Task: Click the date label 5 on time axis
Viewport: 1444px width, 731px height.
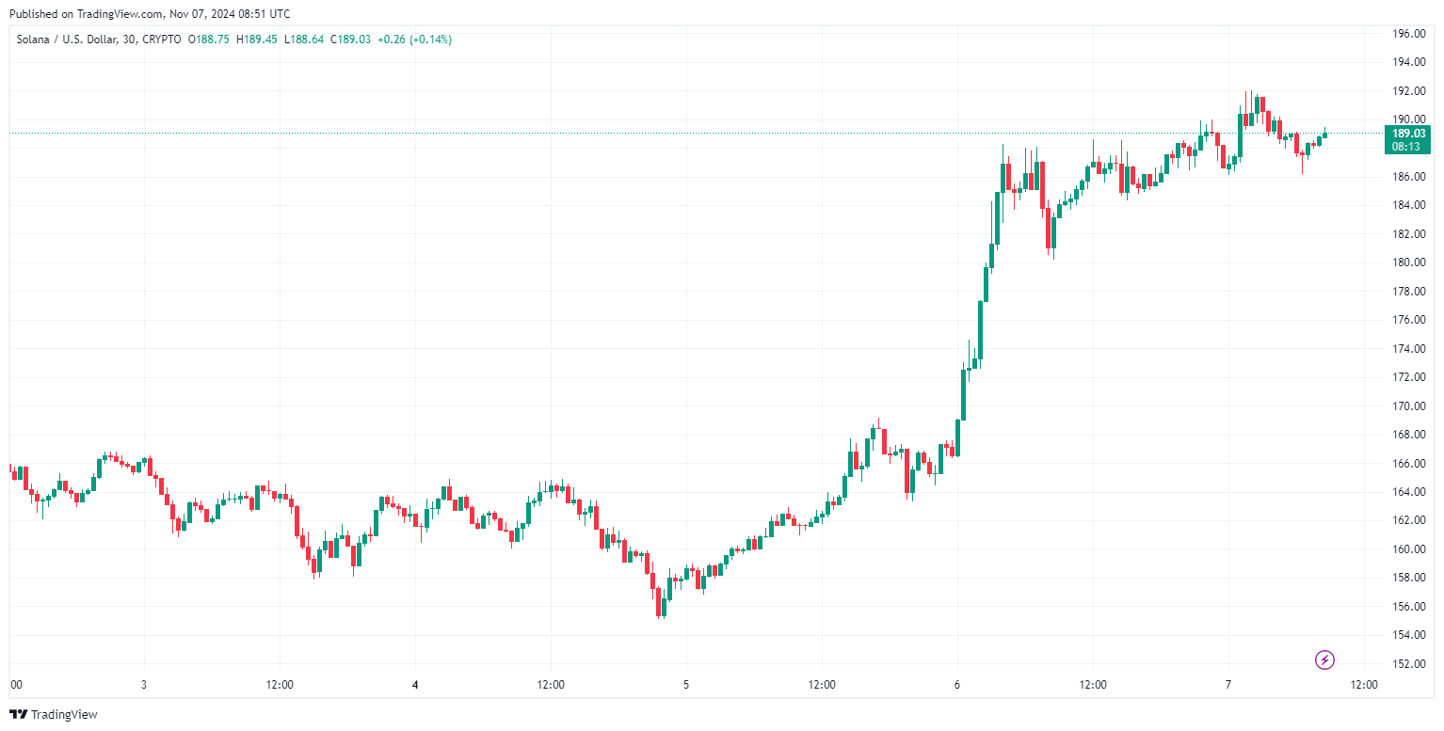Action: [686, 685]
